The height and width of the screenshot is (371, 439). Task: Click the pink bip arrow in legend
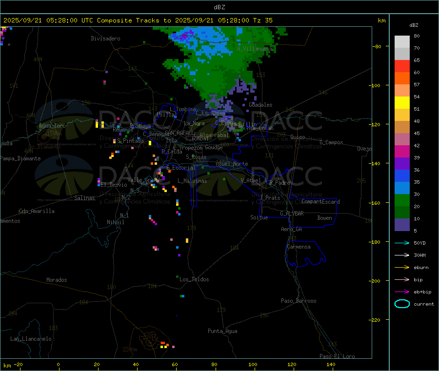402,279
